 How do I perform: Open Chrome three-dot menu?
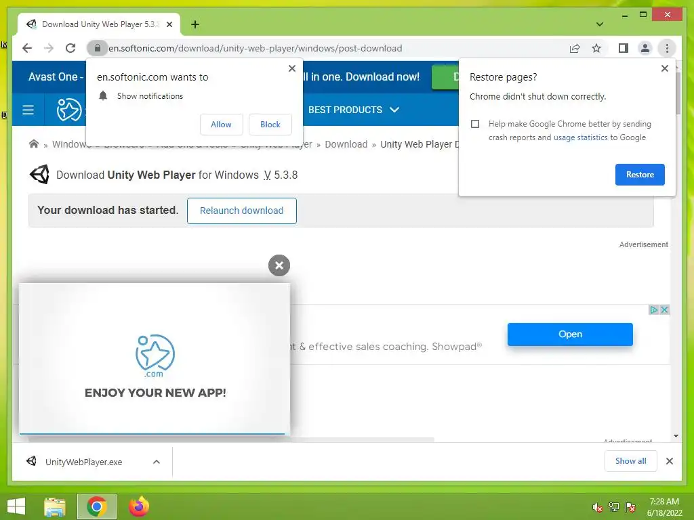click(667, 48)
